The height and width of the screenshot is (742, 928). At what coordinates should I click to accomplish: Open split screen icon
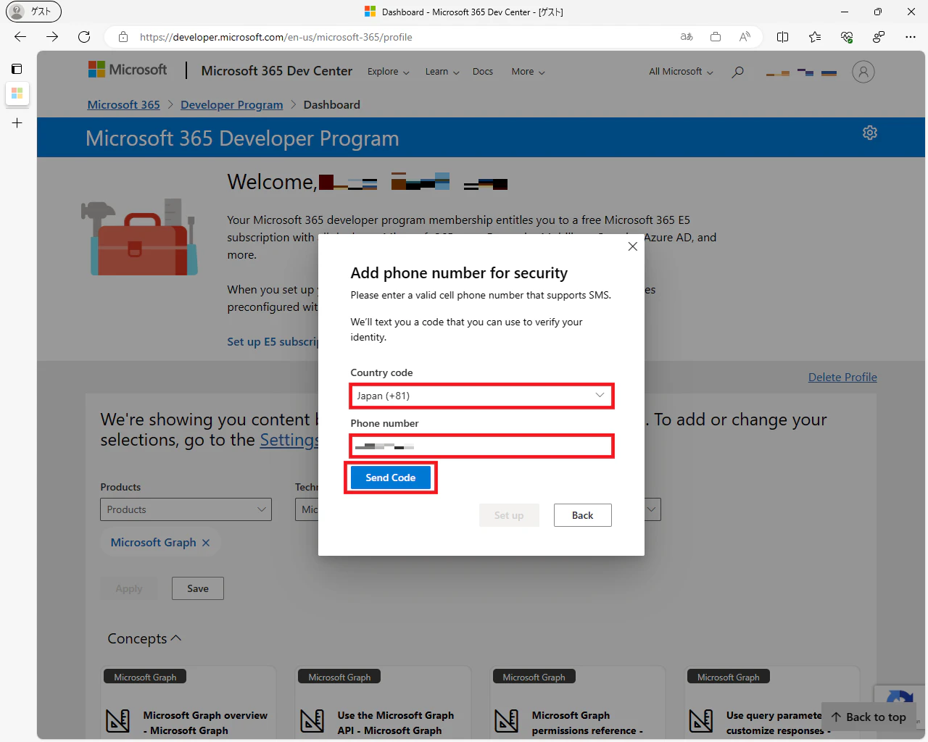coord(782,37)
